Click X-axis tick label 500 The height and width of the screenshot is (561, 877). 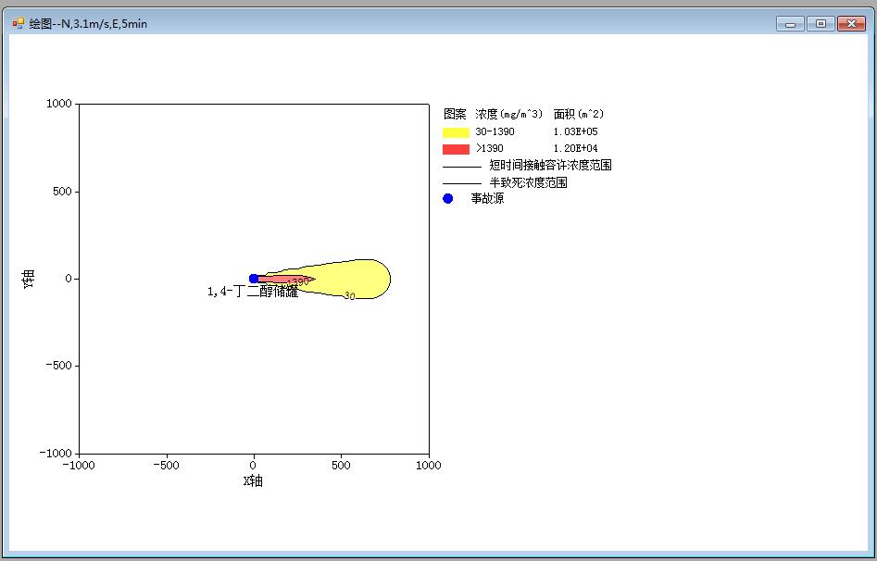[341, 466]
